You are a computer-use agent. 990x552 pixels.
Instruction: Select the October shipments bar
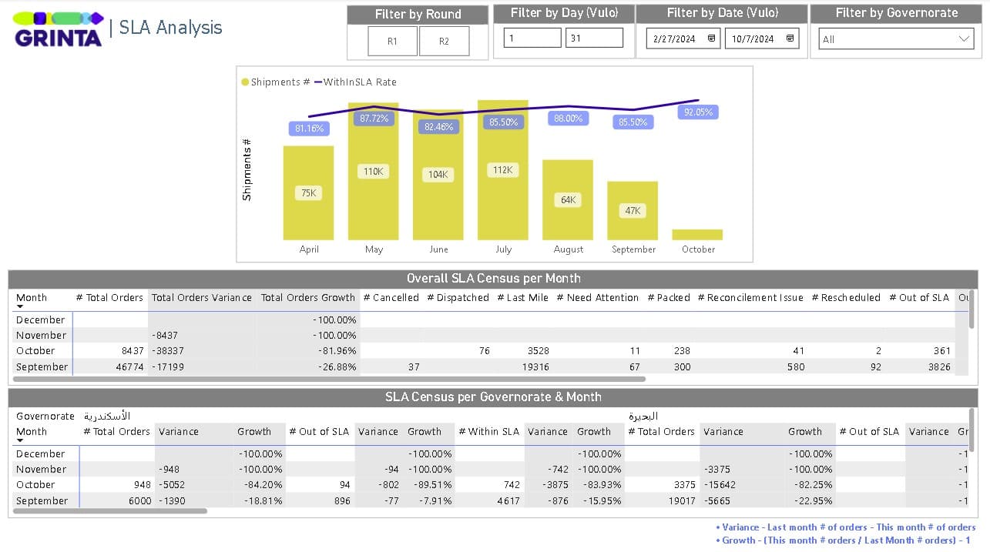tap(697, 235)
